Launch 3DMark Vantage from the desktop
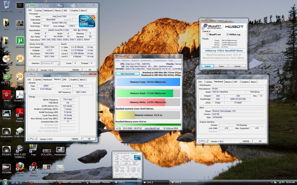This screenshot has height=185, width=297. tap(20, 79)
